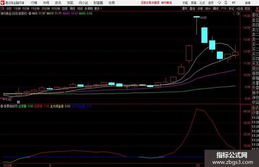Switch to 1分钟 period
The height and width of the screenshot is (167, 259).
click(17, 9)
